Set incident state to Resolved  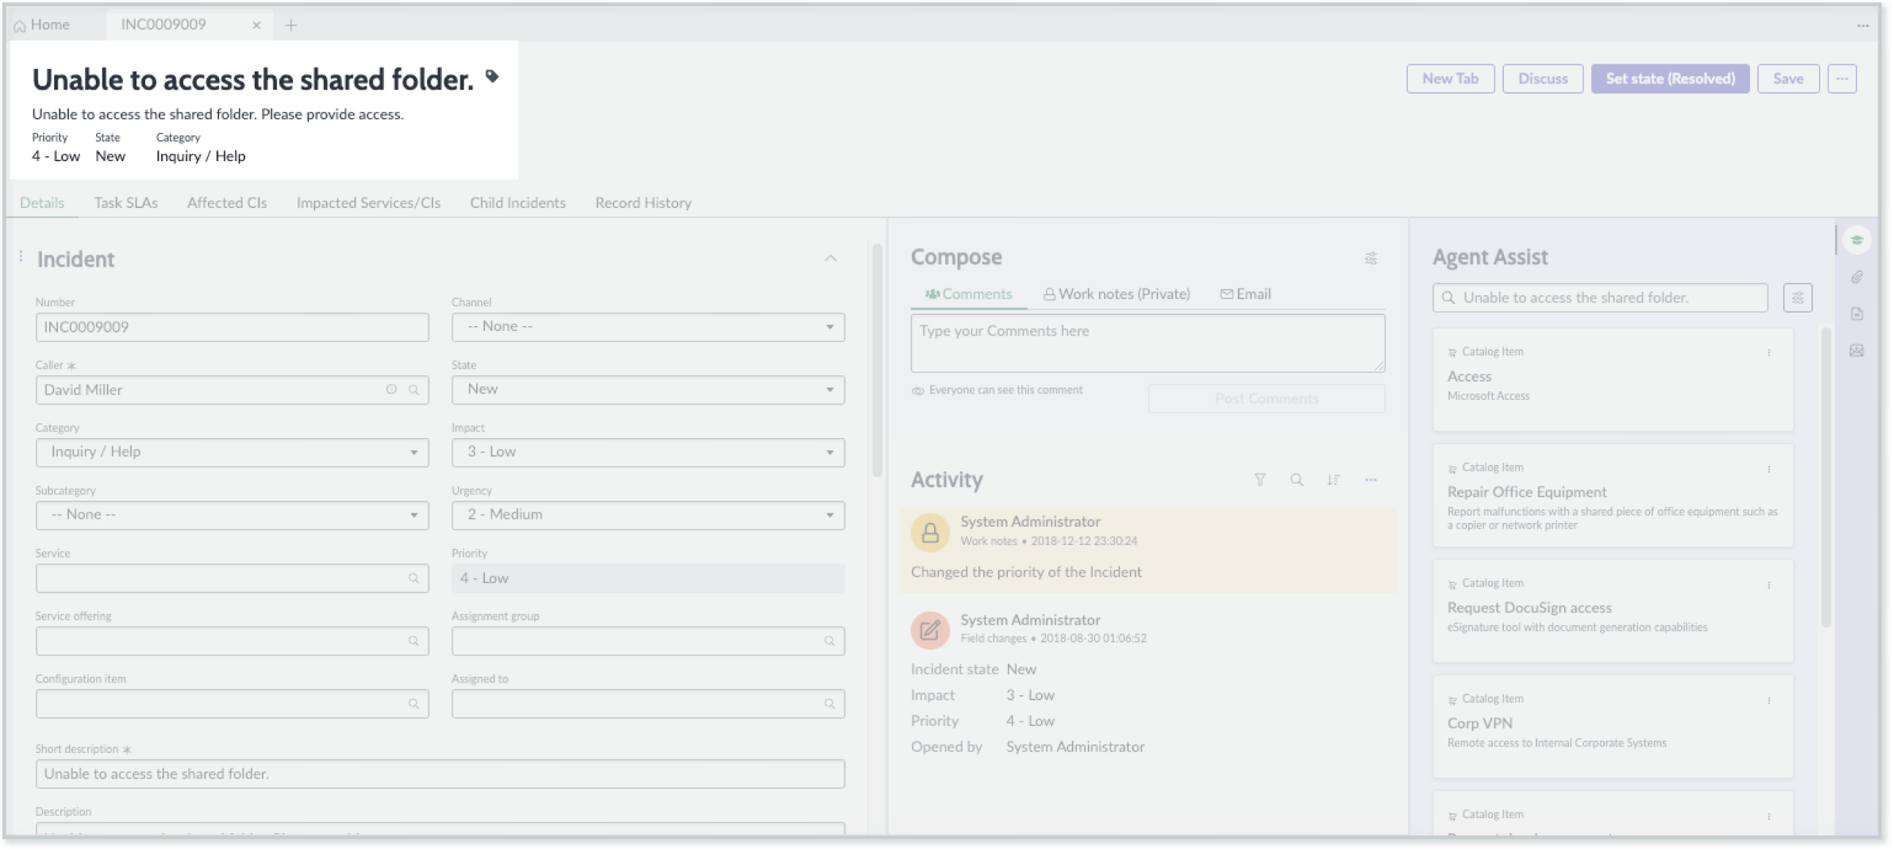click(x=1670, y=78)
